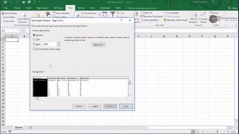Click Consolidate in Data Tools

tap(171, 13)
